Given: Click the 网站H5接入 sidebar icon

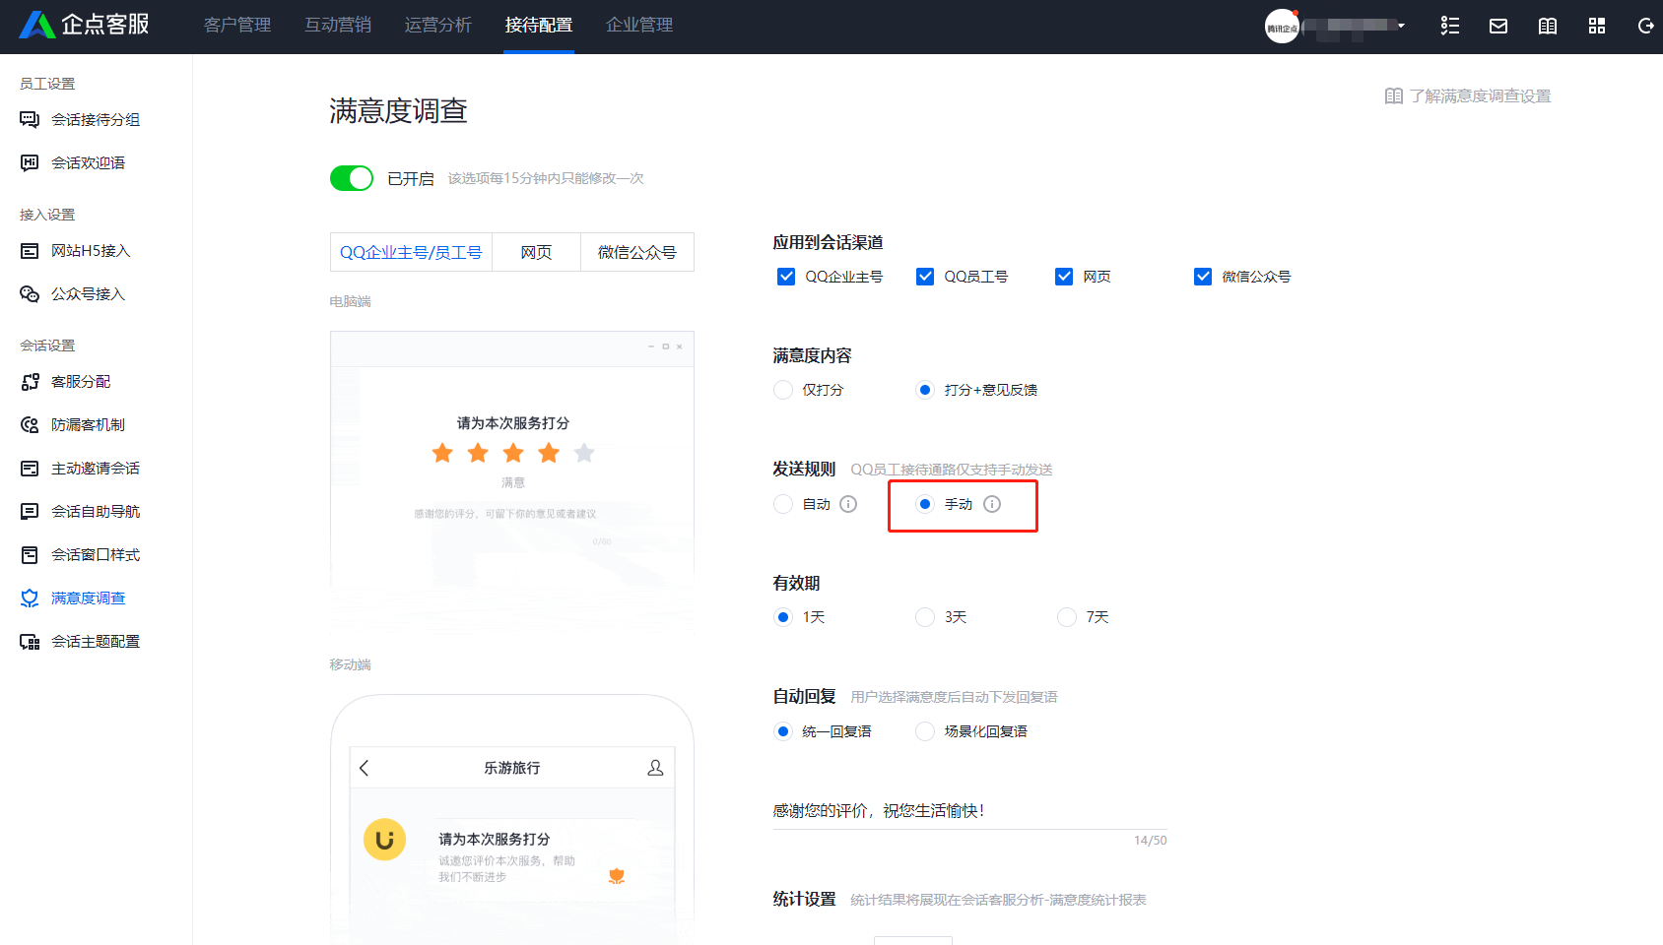Looking at the screenshot, I should pos(30,251).
